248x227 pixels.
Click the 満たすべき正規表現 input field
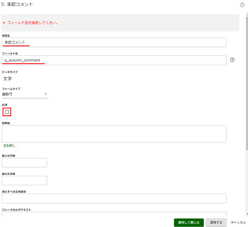click(x=114, y=198)
